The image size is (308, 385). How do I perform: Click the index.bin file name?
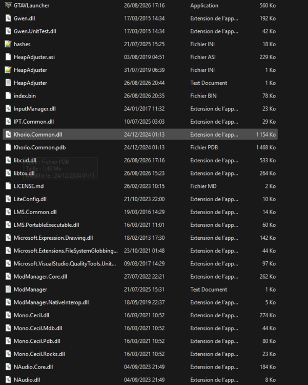click(25, 96)
